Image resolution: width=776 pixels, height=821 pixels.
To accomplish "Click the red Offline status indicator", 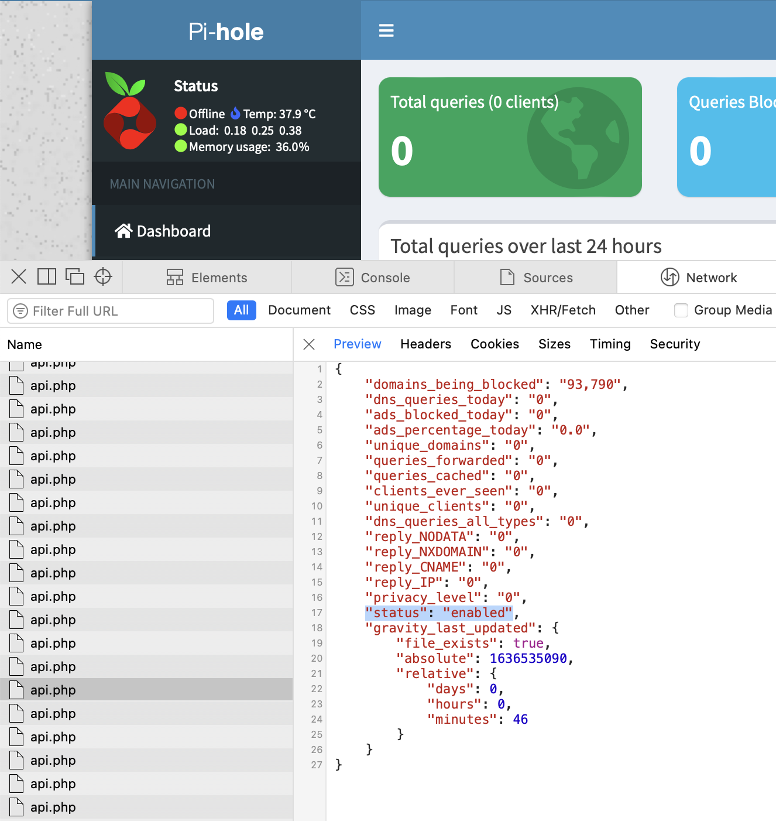I will (x=181, y=114).
